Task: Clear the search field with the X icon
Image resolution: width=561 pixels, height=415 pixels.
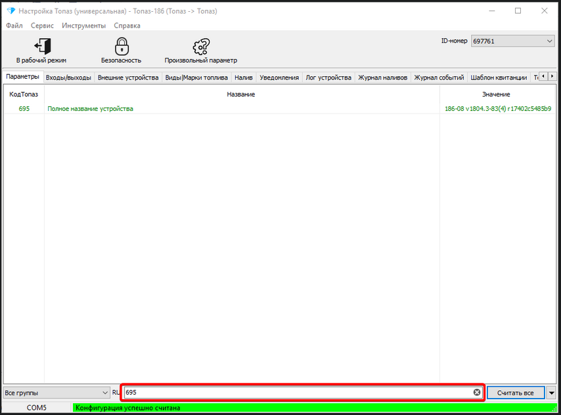Action: pos(477,393)
